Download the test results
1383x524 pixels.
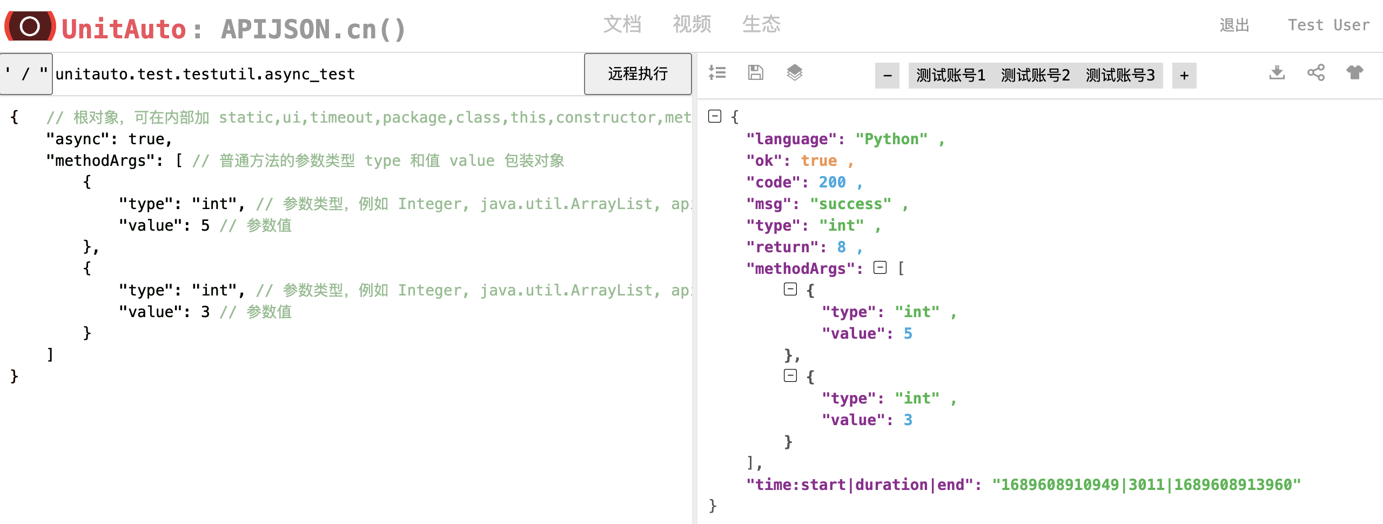[1277, 73]
